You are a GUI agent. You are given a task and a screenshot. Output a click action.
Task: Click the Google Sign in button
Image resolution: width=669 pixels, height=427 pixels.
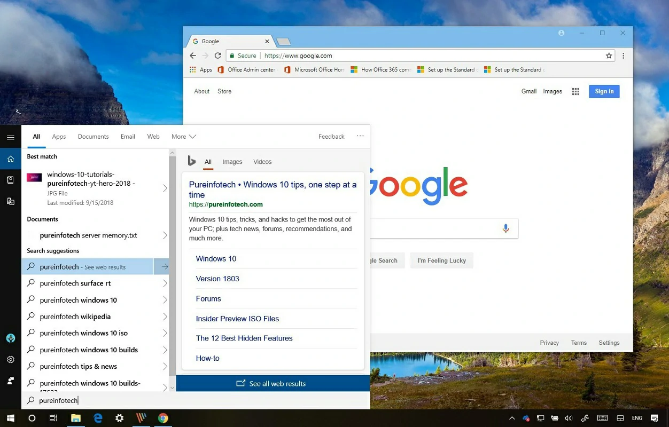[x=604, y=91]
